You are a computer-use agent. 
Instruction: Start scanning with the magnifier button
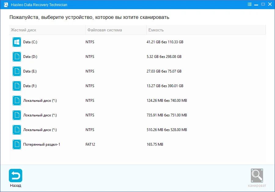click(x=257, y=176)
